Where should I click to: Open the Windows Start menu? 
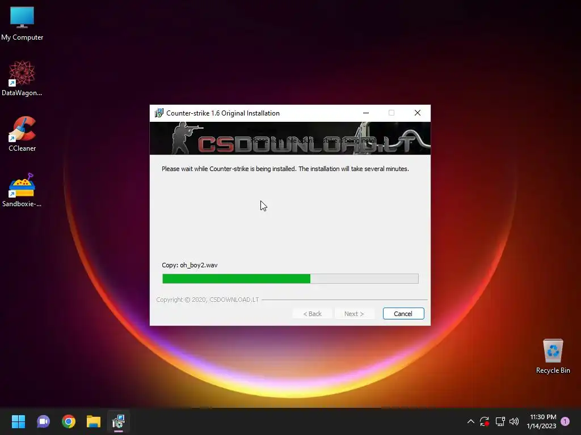(18, 421)
